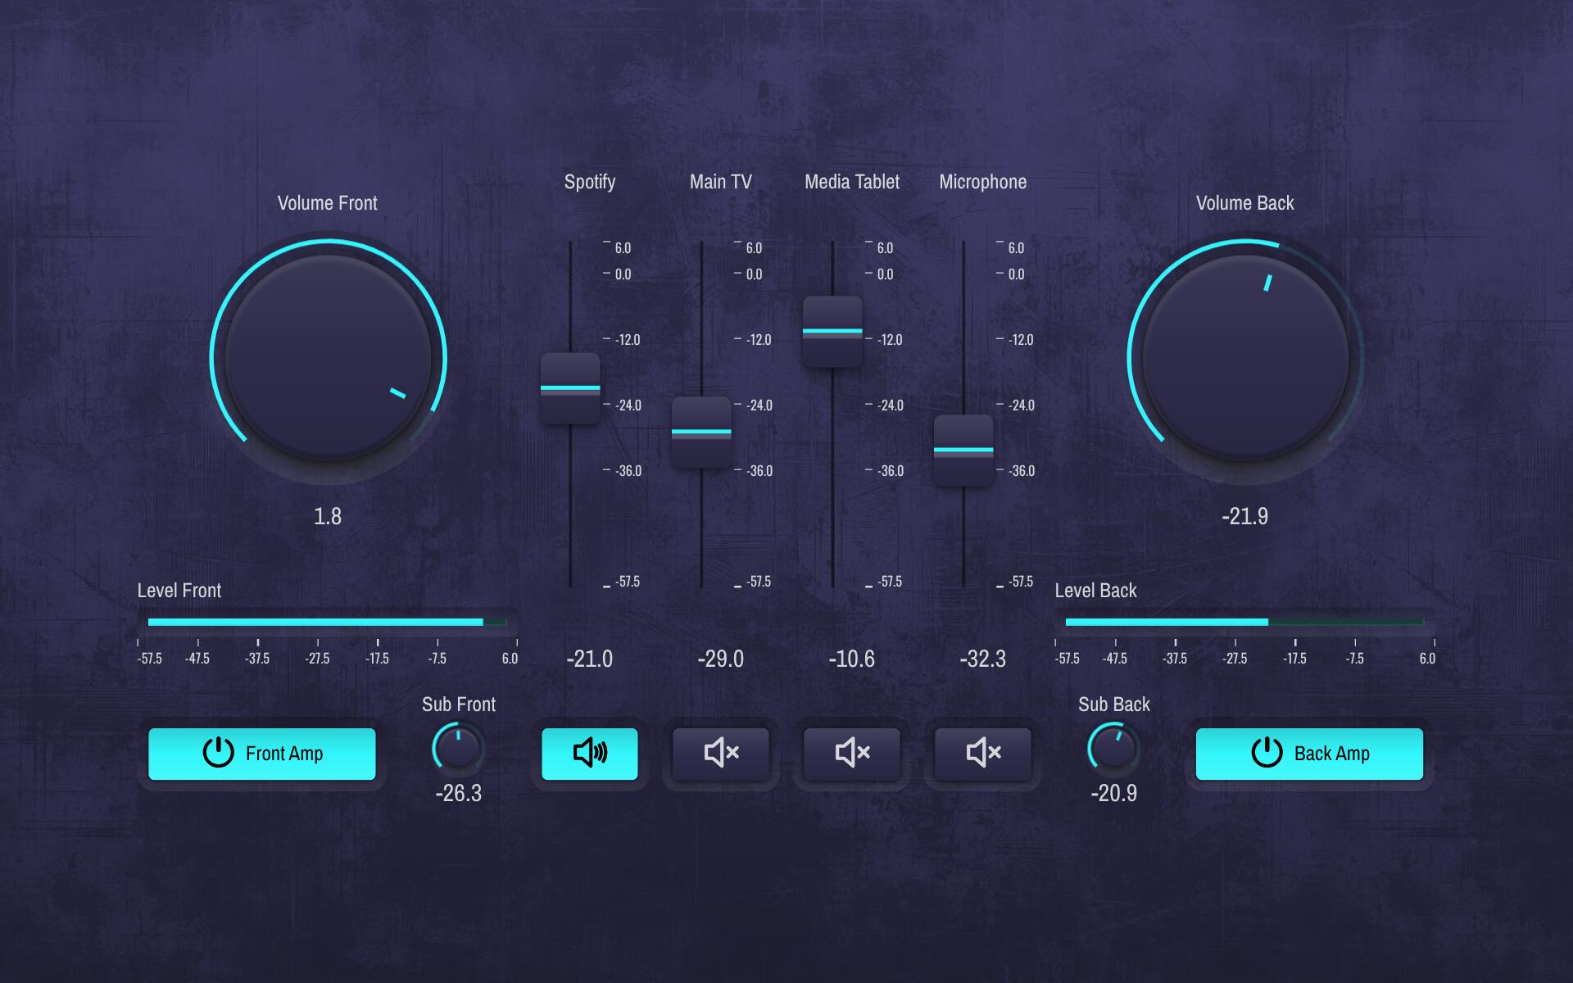The image size is (1573, 983).
Task: Click the Main TV fader handle
Action: click(701, 432)
